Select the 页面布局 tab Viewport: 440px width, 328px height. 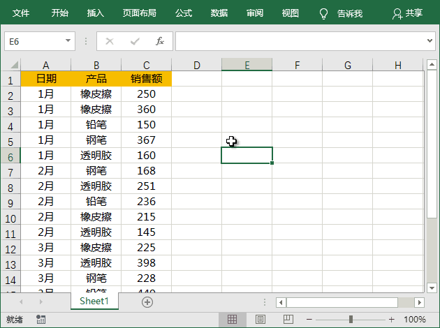tap(140, 13)
